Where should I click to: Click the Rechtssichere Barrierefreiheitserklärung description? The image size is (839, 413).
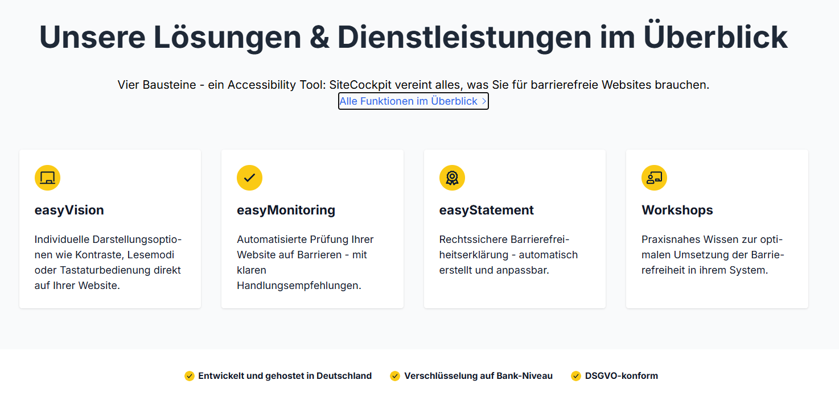point(508,255)
